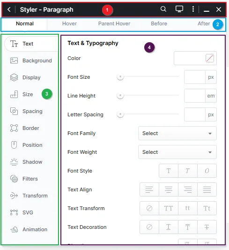This screenshot has height=250, width=229.
Task: Click the Font Size value field
Action: pyautogui.click(x=195, y=77)
